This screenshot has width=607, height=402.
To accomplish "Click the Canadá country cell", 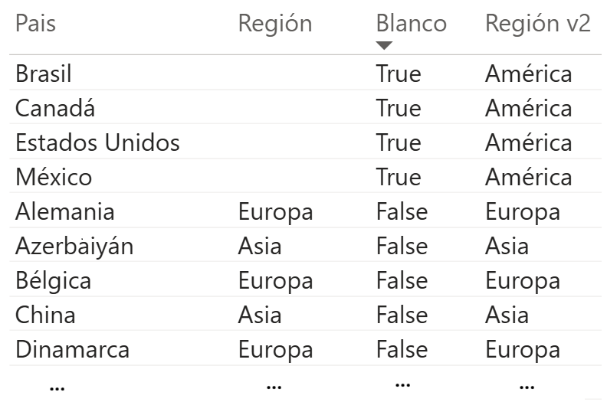I will click(55, 109).
